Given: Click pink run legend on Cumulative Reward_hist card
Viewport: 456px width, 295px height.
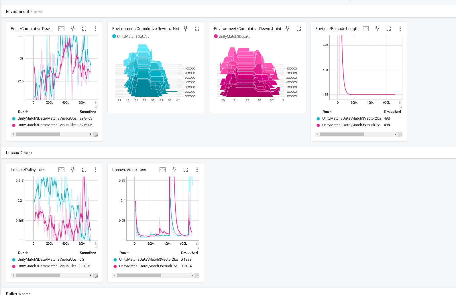Looking at the screenshot, I should (x=232, y=36).
